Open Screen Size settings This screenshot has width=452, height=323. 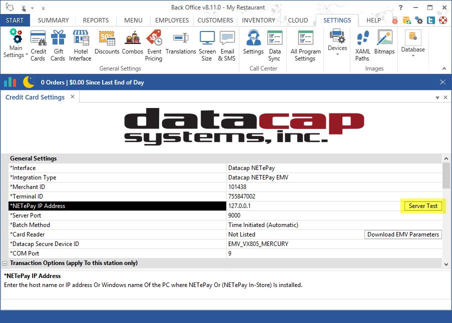[x=206, y=45]
